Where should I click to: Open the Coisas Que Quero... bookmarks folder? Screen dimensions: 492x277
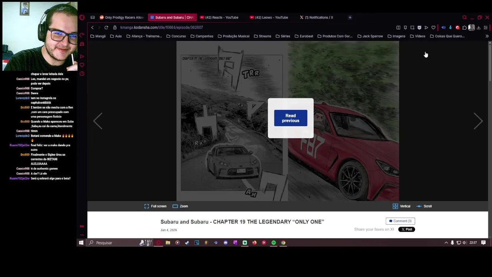pyautogui.click(x=447, y=36)
